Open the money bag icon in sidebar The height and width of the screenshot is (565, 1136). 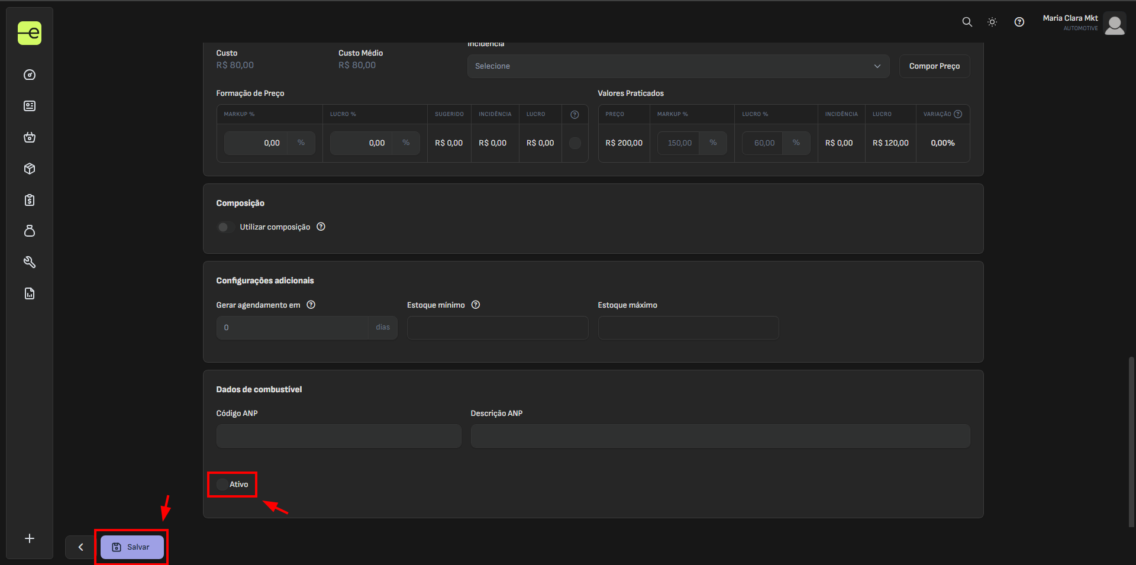(30, 231)
